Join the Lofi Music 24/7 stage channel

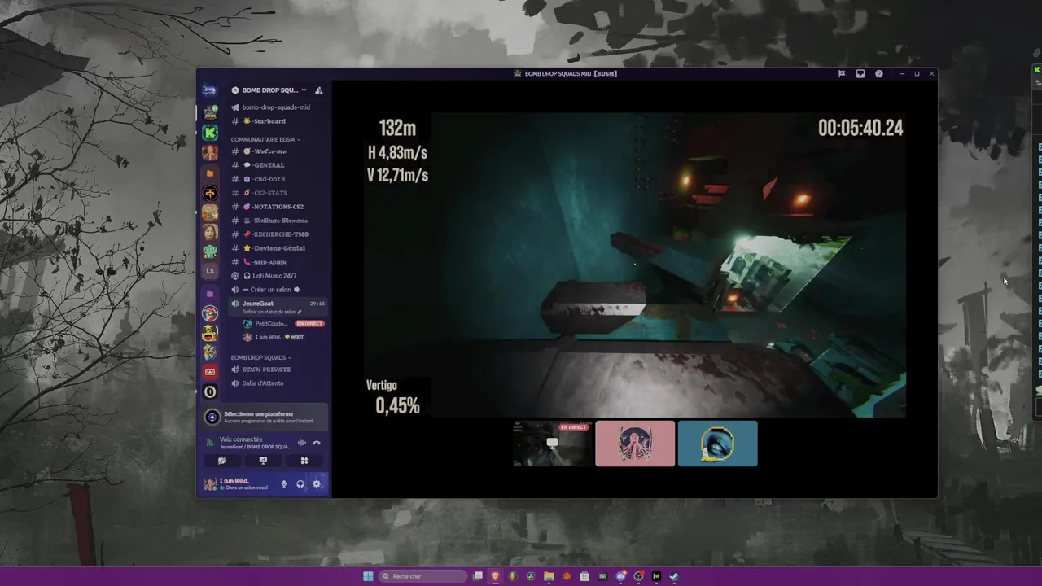tap(276, 276)
